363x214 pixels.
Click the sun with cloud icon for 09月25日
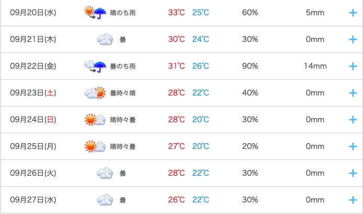tap(95, 146)
